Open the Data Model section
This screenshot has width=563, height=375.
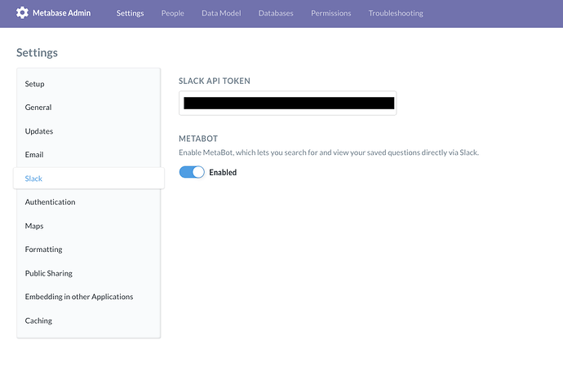pyautogui.click(x=221, y=13)
